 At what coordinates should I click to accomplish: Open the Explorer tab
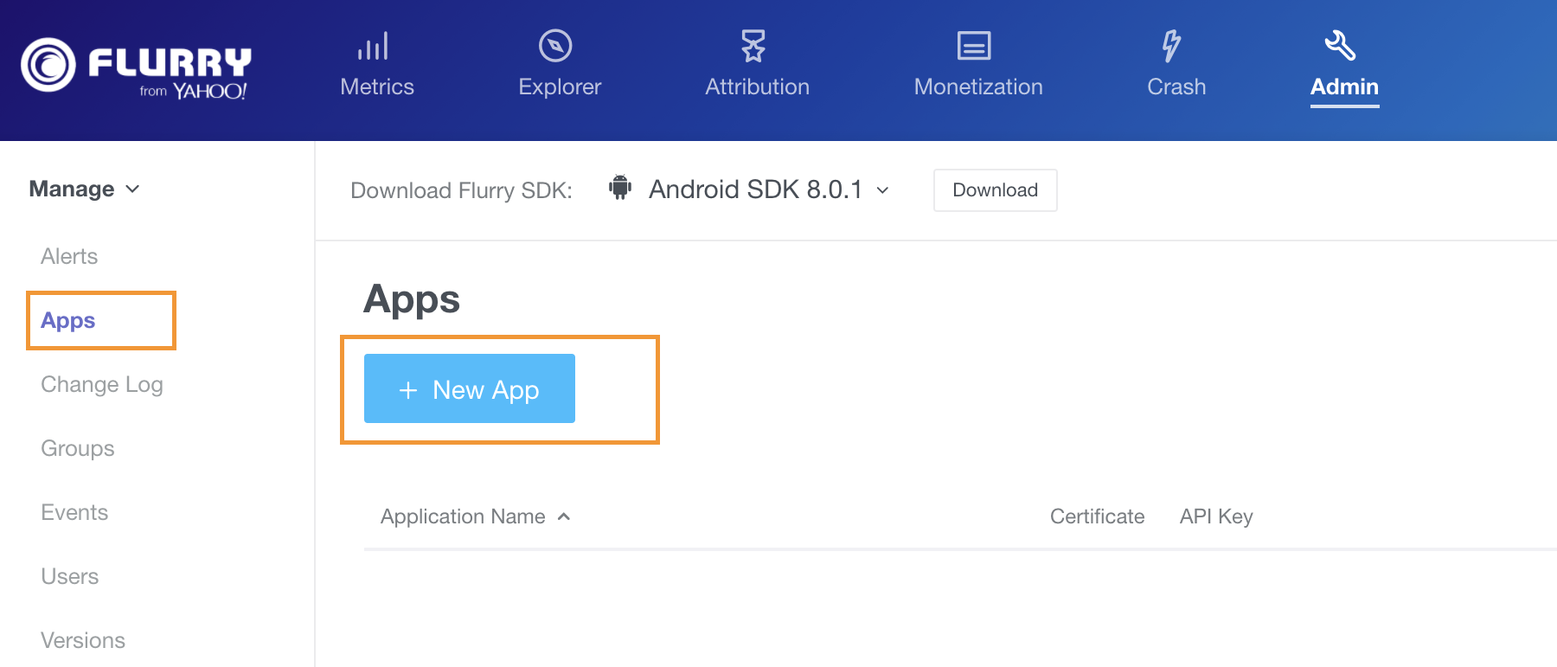coord(560,87)
